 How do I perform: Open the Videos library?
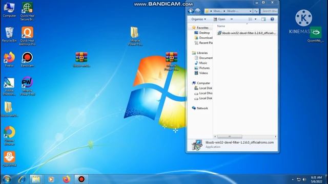[x=201, y=73]
